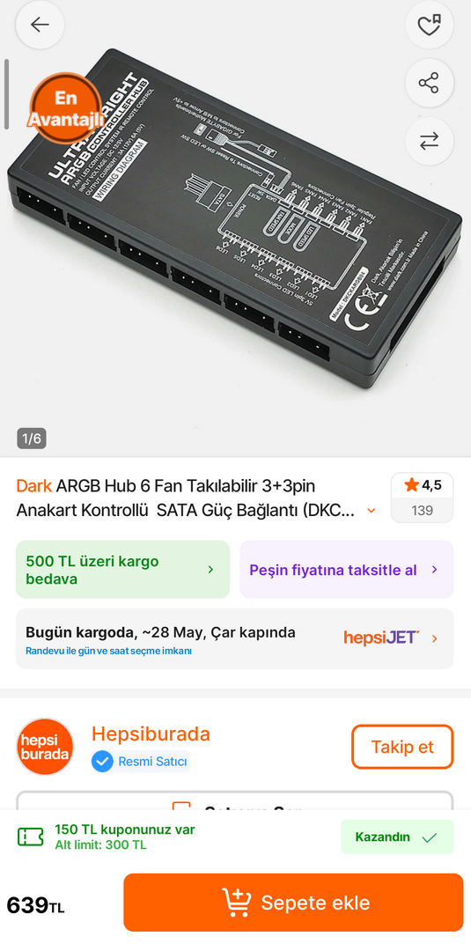Tap the Sepete ekle button
The image size is (471, 951).
click(x=293, y=903)
